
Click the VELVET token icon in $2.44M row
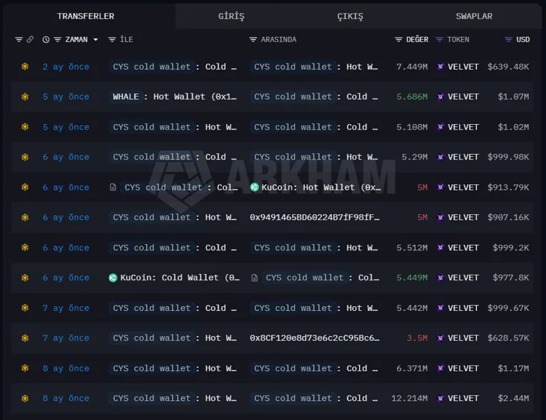click(x=440, y=398)
